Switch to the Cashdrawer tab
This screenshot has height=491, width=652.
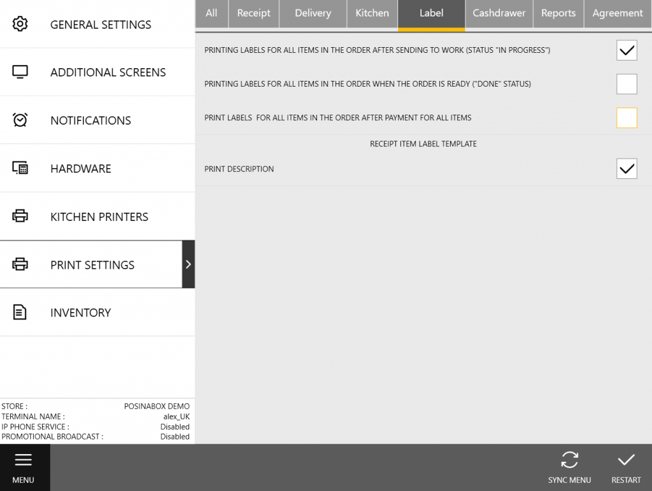pos(499,13)
